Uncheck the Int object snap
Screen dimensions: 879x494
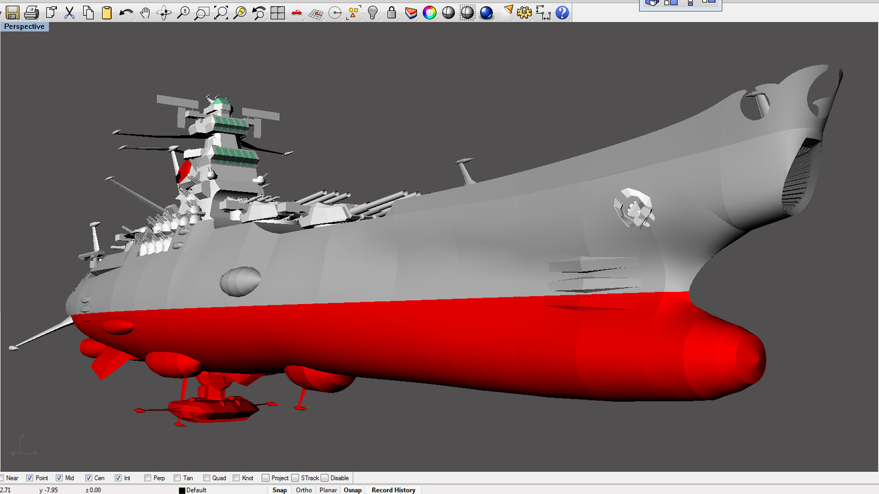(118, 478)
